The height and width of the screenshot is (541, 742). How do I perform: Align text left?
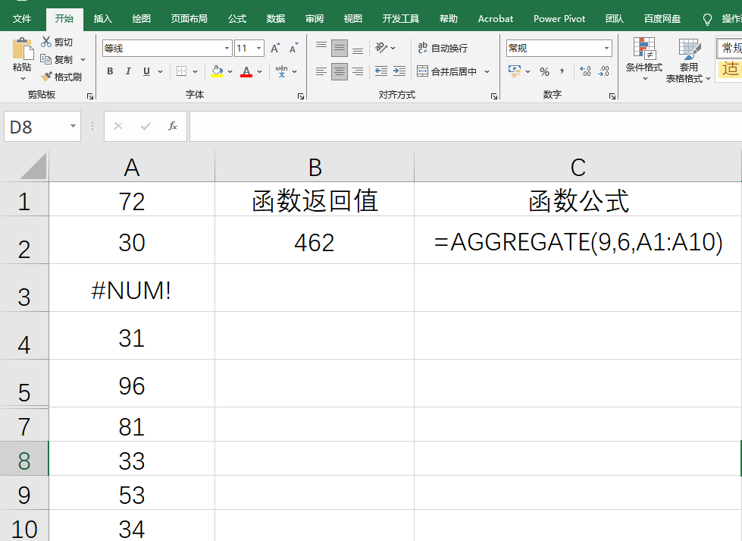(x=321, y=71)
